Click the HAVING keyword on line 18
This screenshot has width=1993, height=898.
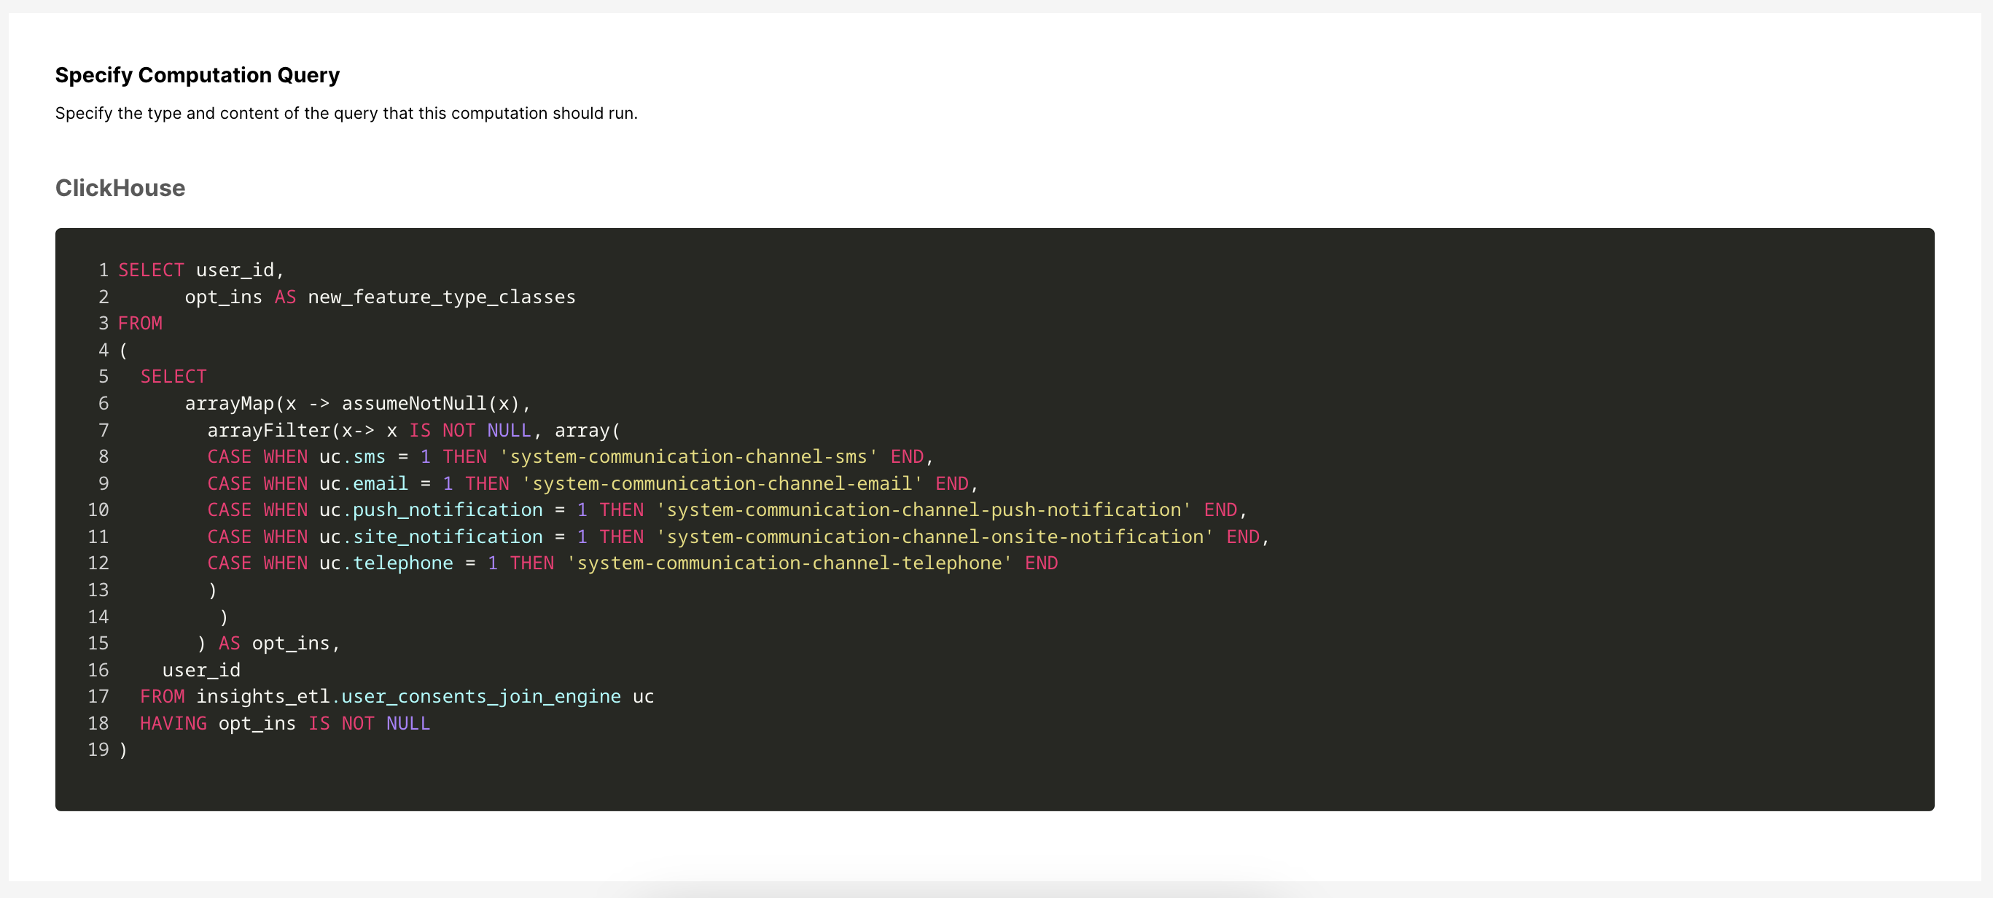173,724
